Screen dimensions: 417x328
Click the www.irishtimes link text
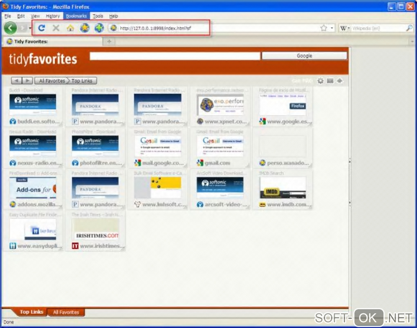tap(102, 246)
